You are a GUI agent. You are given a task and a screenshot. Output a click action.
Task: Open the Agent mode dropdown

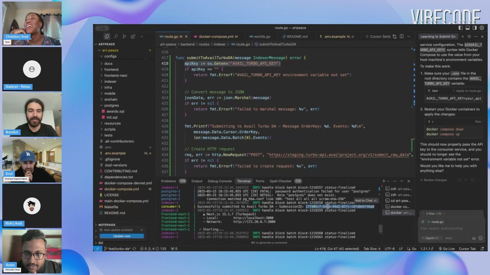click(x=430, y=238)
